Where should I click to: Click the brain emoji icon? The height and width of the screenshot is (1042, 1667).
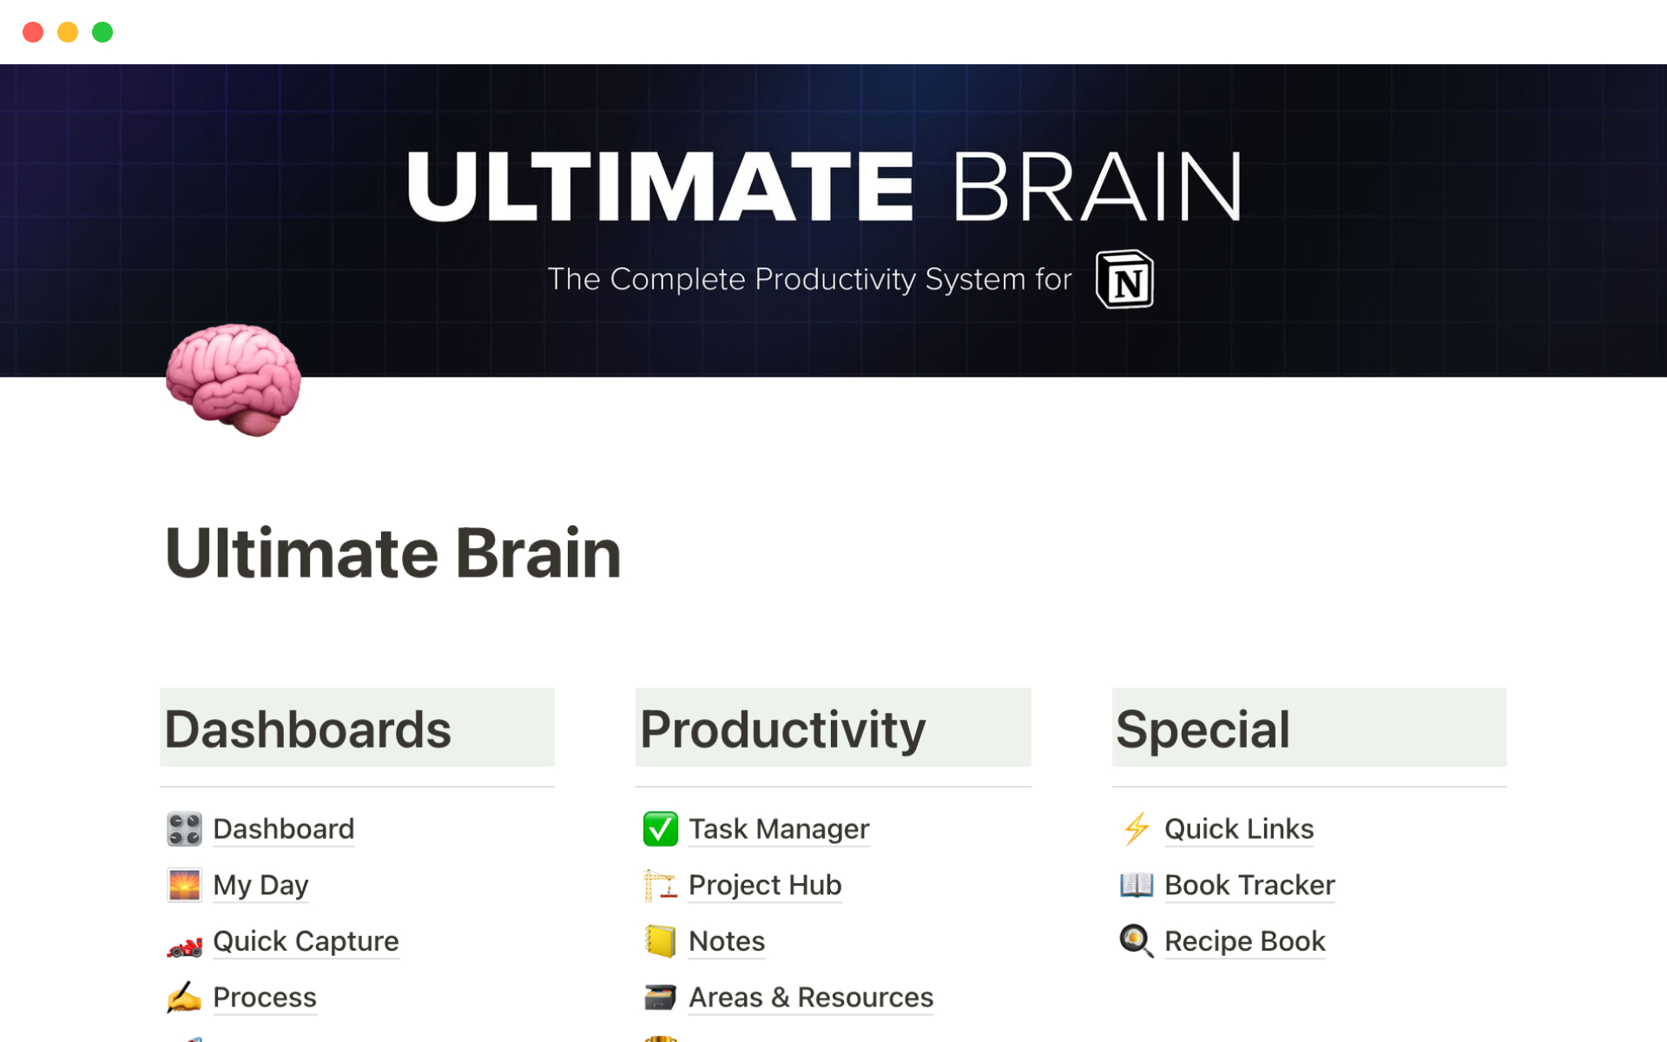tap(234, 382)
